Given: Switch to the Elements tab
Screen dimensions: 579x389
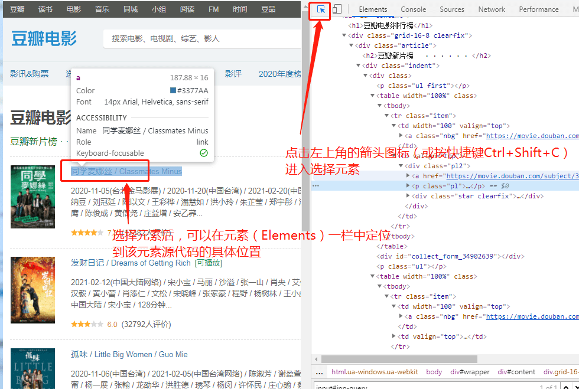Looking at the screenshot, I should pos(373,9).
